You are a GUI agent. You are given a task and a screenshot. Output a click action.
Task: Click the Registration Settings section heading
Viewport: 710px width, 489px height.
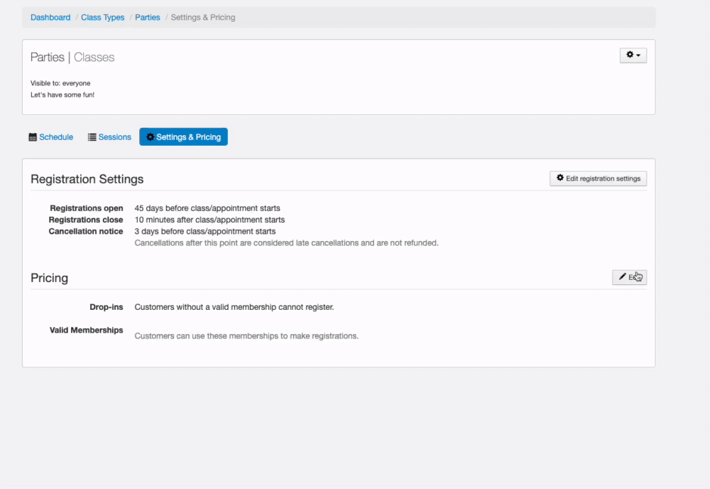[87, 179]
